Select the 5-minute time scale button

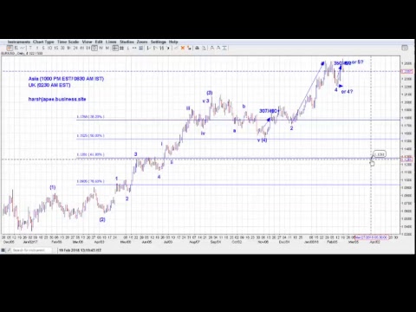[43, 48]
